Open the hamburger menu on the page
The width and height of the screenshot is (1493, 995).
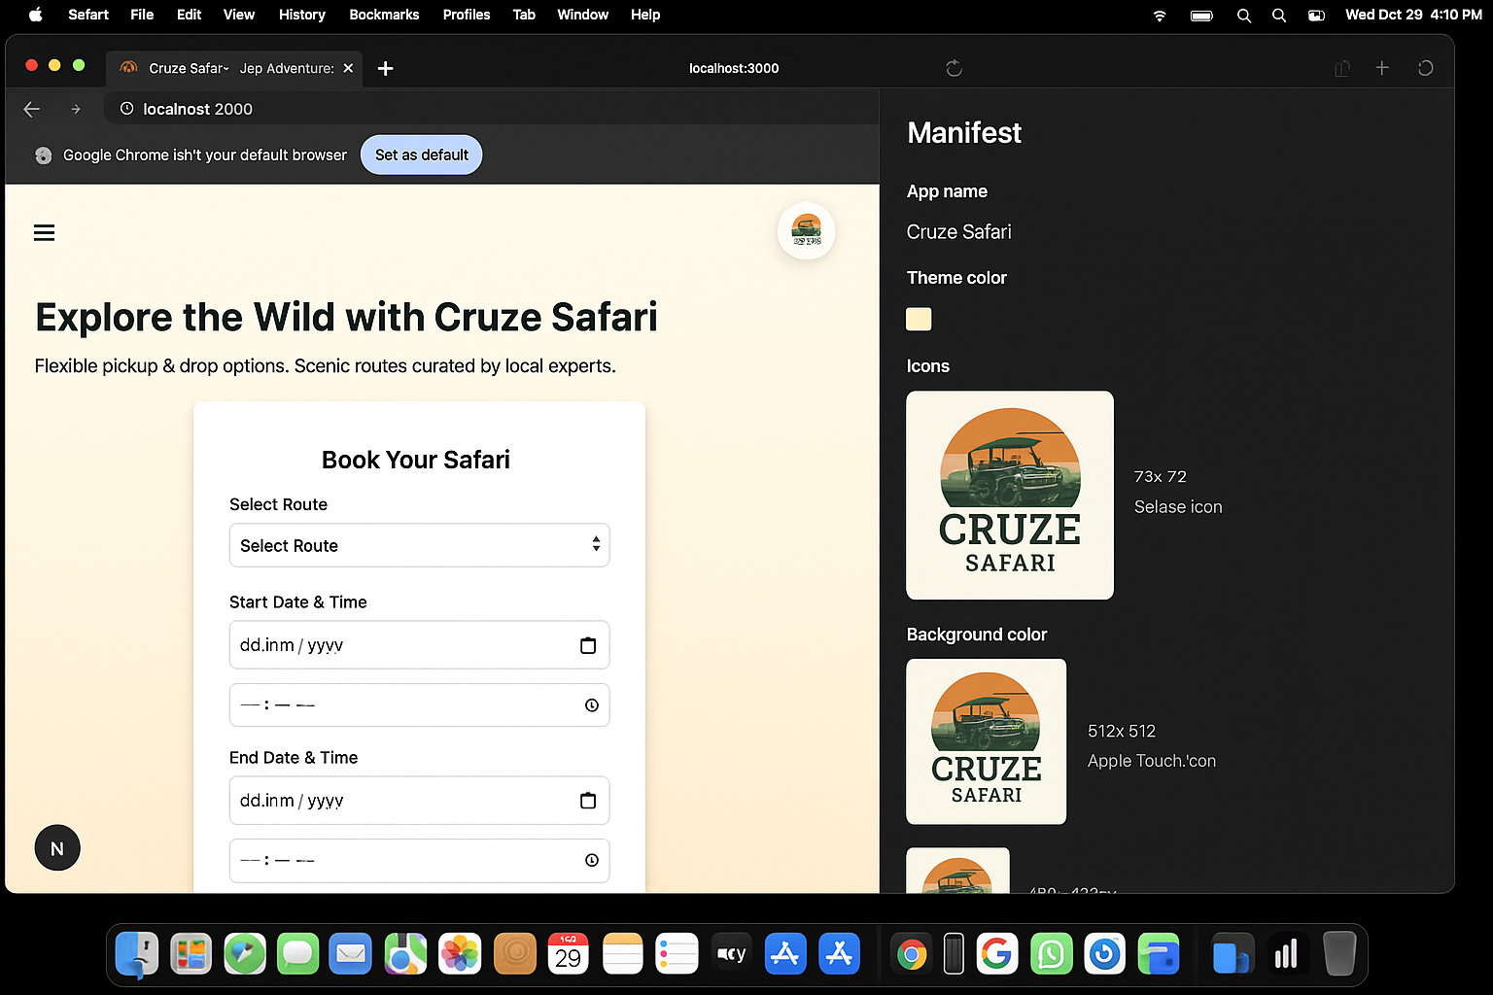44,233
